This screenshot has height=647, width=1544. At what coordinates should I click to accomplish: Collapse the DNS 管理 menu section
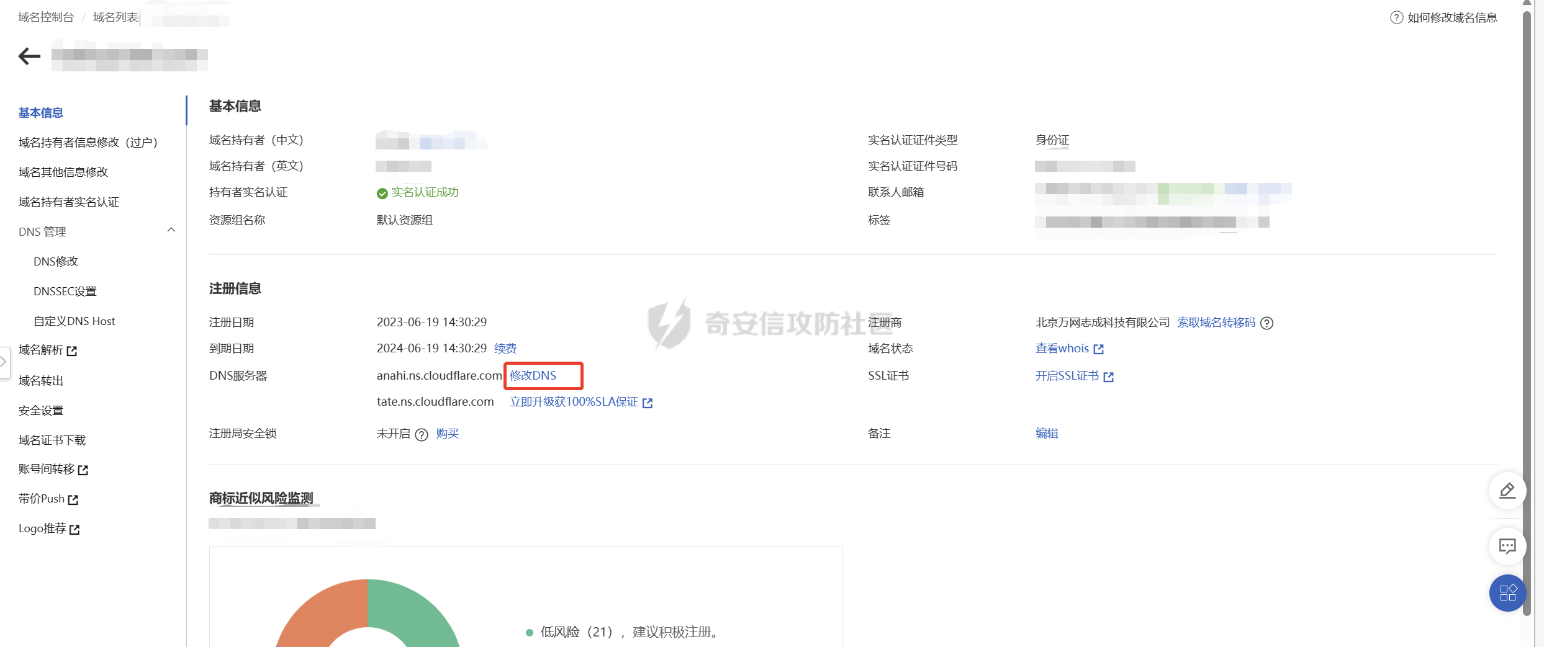pyautogui.click(x=171, y=230)
